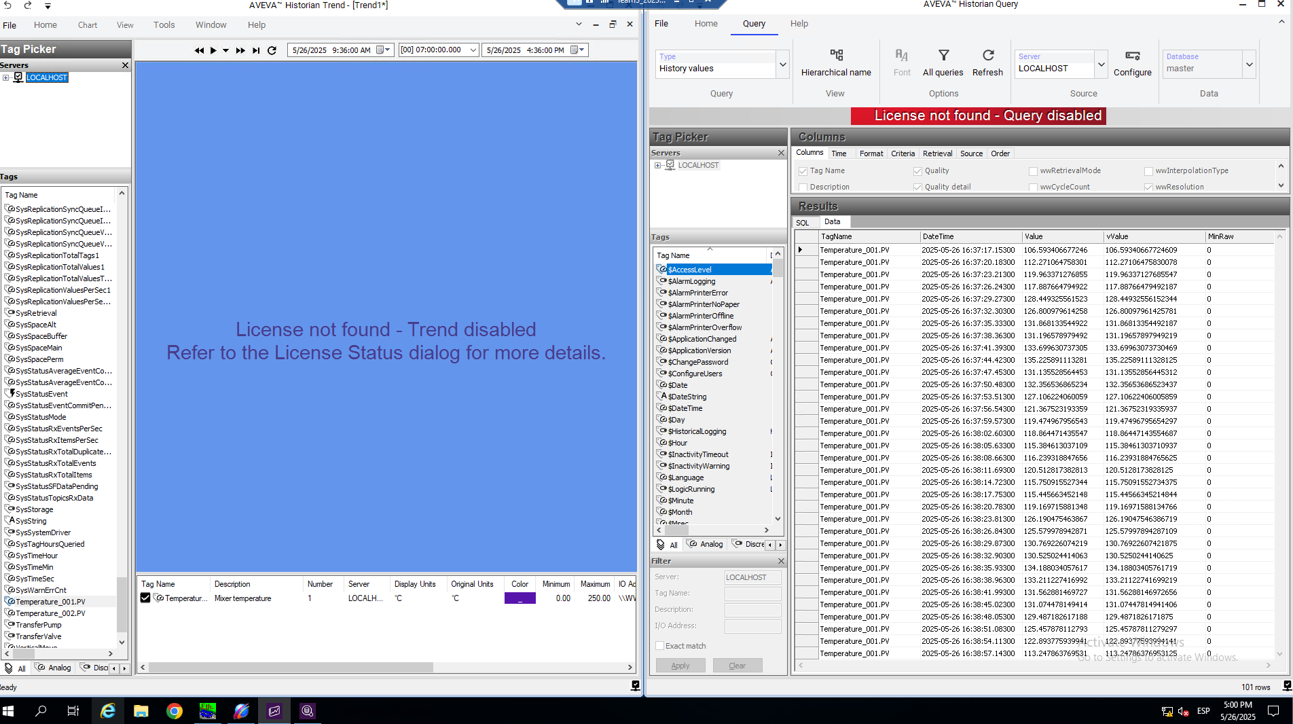This screenshot has height=724, width=1293.
Task: Switch to the AVEVA Historian Query taskbar app
Action: [x=308, y=711]
